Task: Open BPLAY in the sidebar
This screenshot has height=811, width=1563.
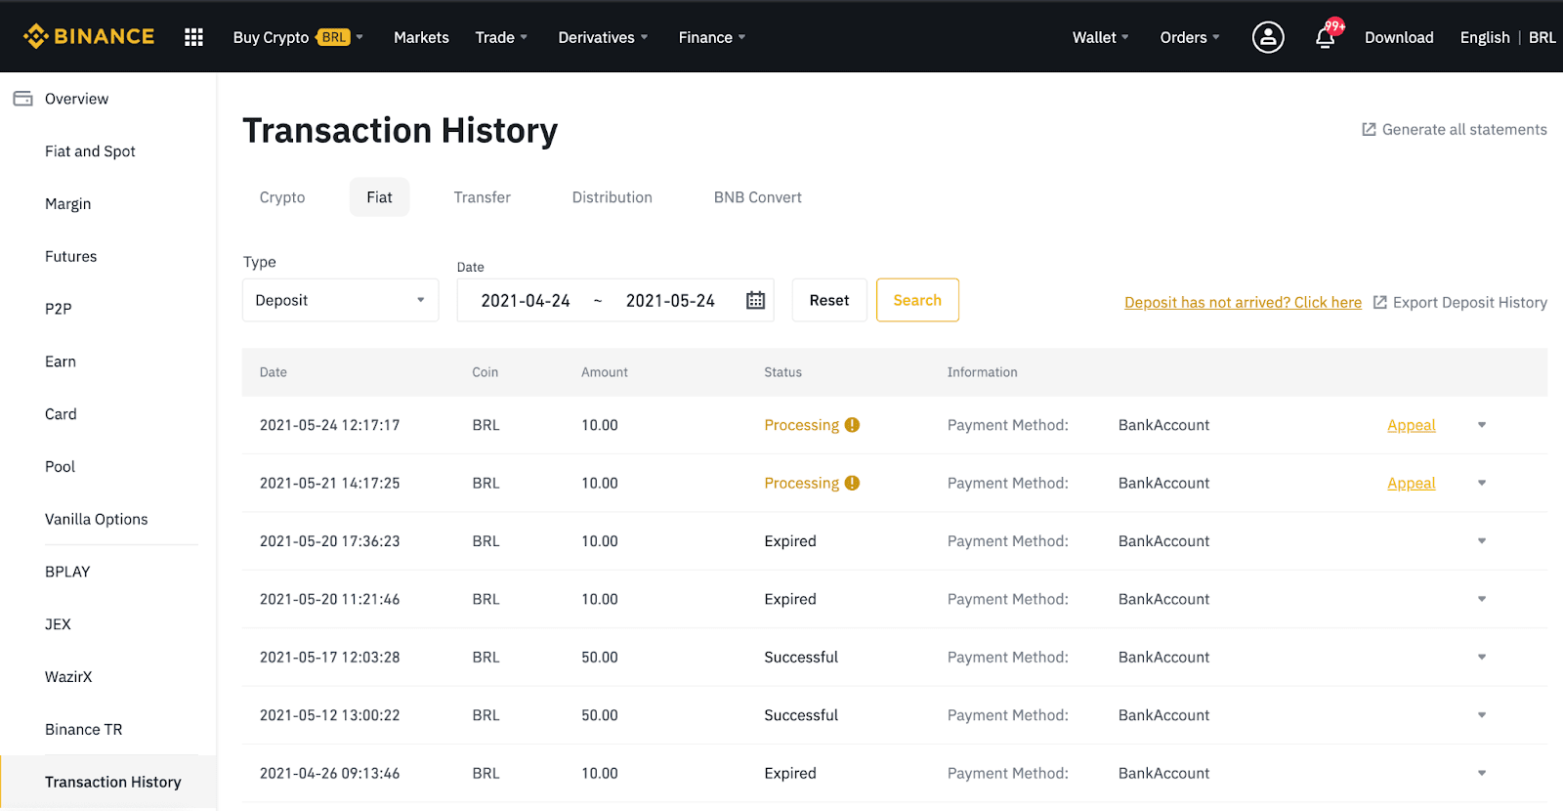Action: 67,572
